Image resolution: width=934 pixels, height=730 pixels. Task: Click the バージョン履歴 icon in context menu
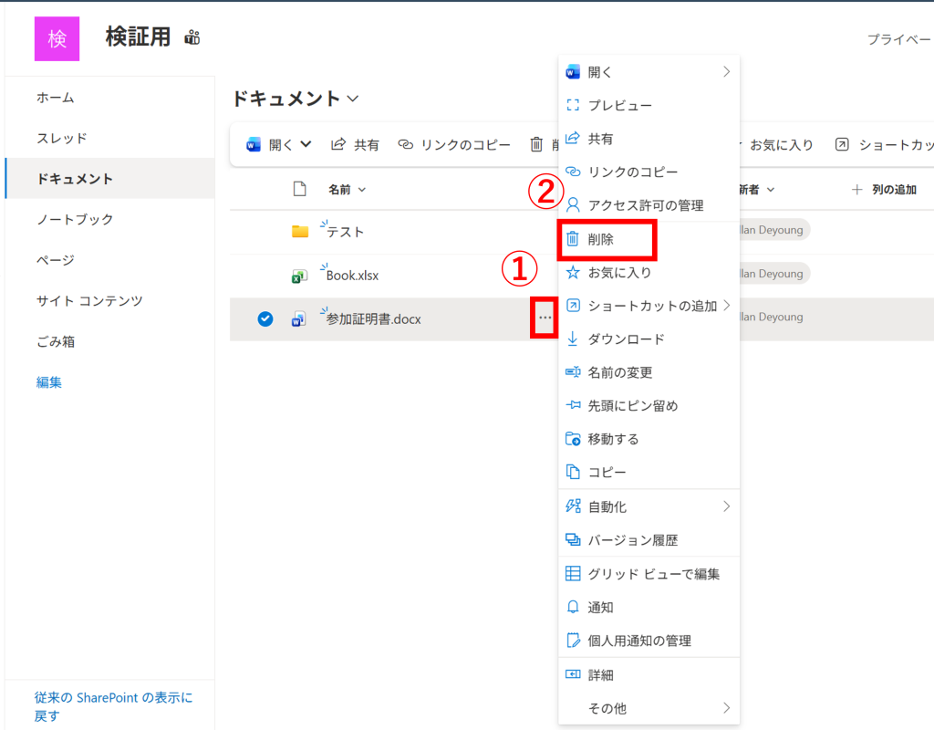(573, 539)
